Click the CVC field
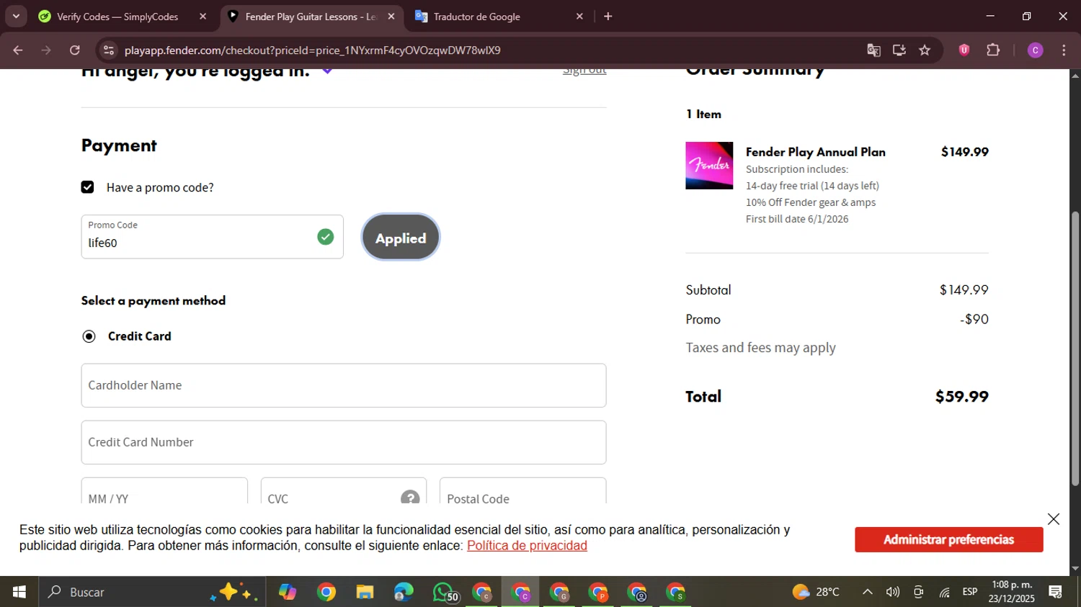The width and height of the screenshot is (1081, 607). (x=344, y=491)
